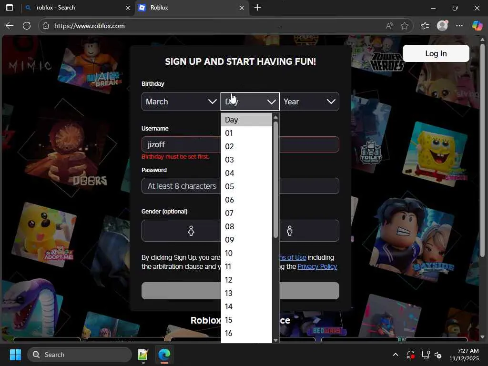Click the browser back arrow

pyautogui.click(x=10, y=26)
